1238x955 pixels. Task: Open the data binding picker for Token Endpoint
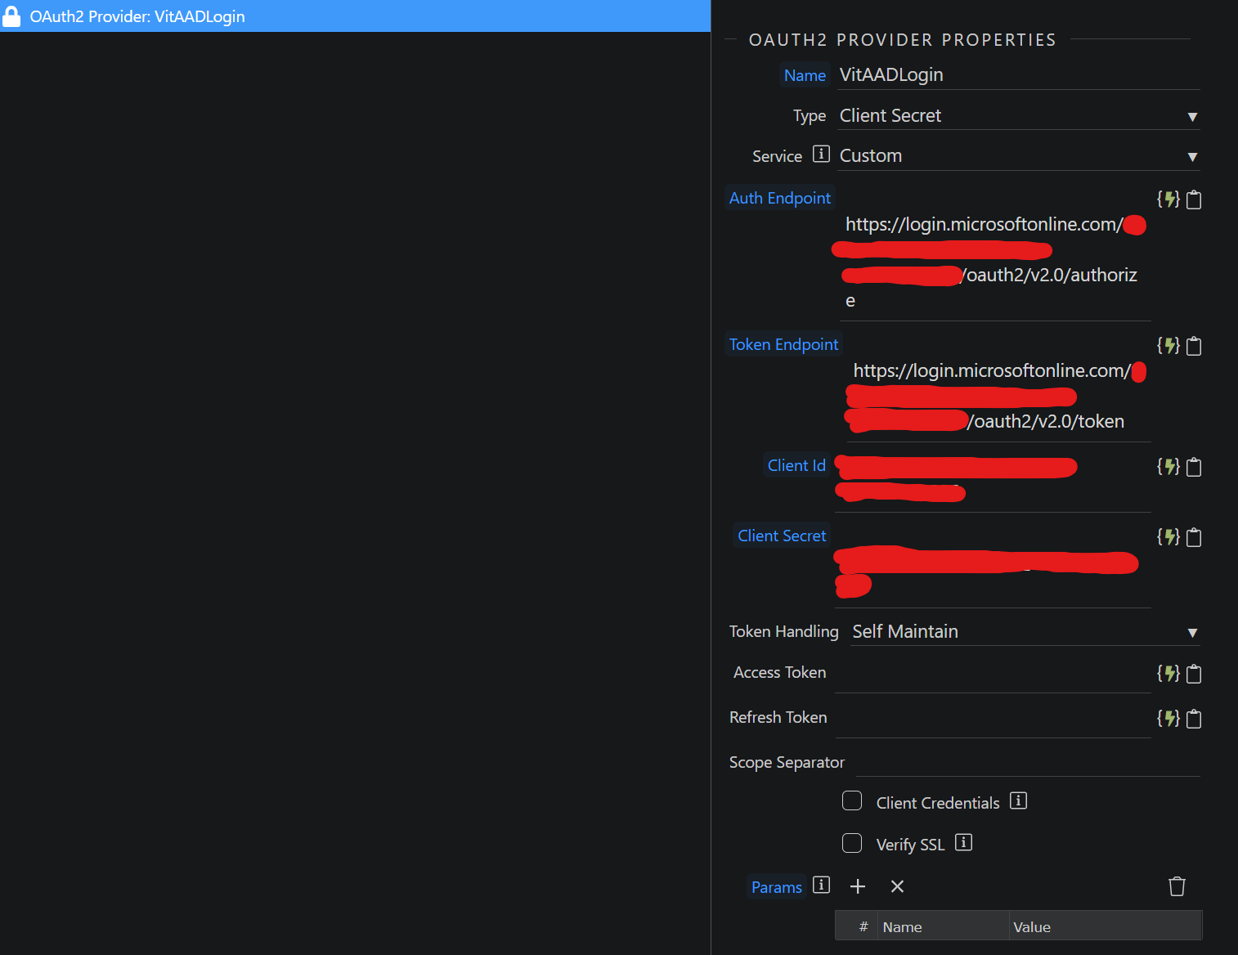pos(1168,346)
